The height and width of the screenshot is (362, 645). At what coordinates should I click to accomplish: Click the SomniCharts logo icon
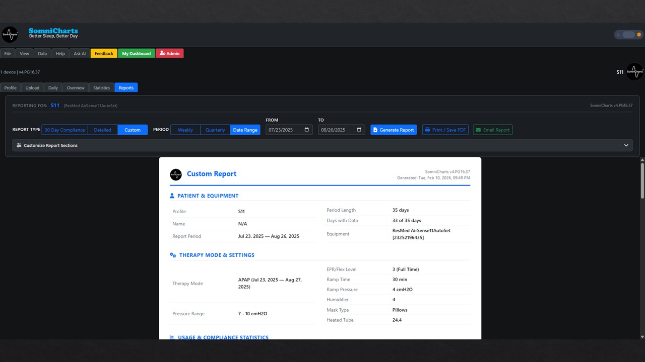10,34
